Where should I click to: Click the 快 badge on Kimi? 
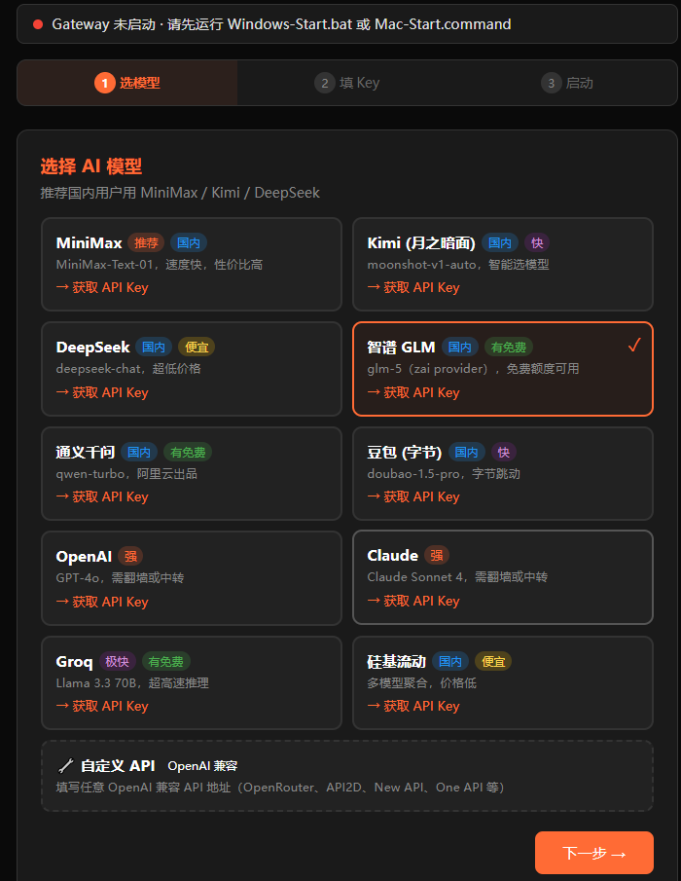point(537,242)
